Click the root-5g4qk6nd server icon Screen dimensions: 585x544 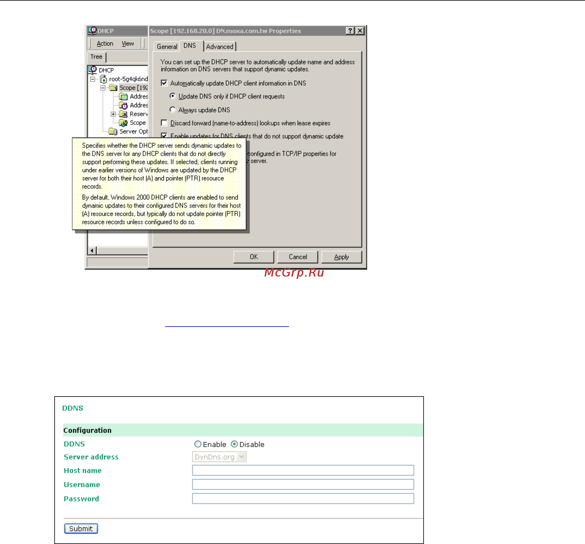[x=103, y=79]
